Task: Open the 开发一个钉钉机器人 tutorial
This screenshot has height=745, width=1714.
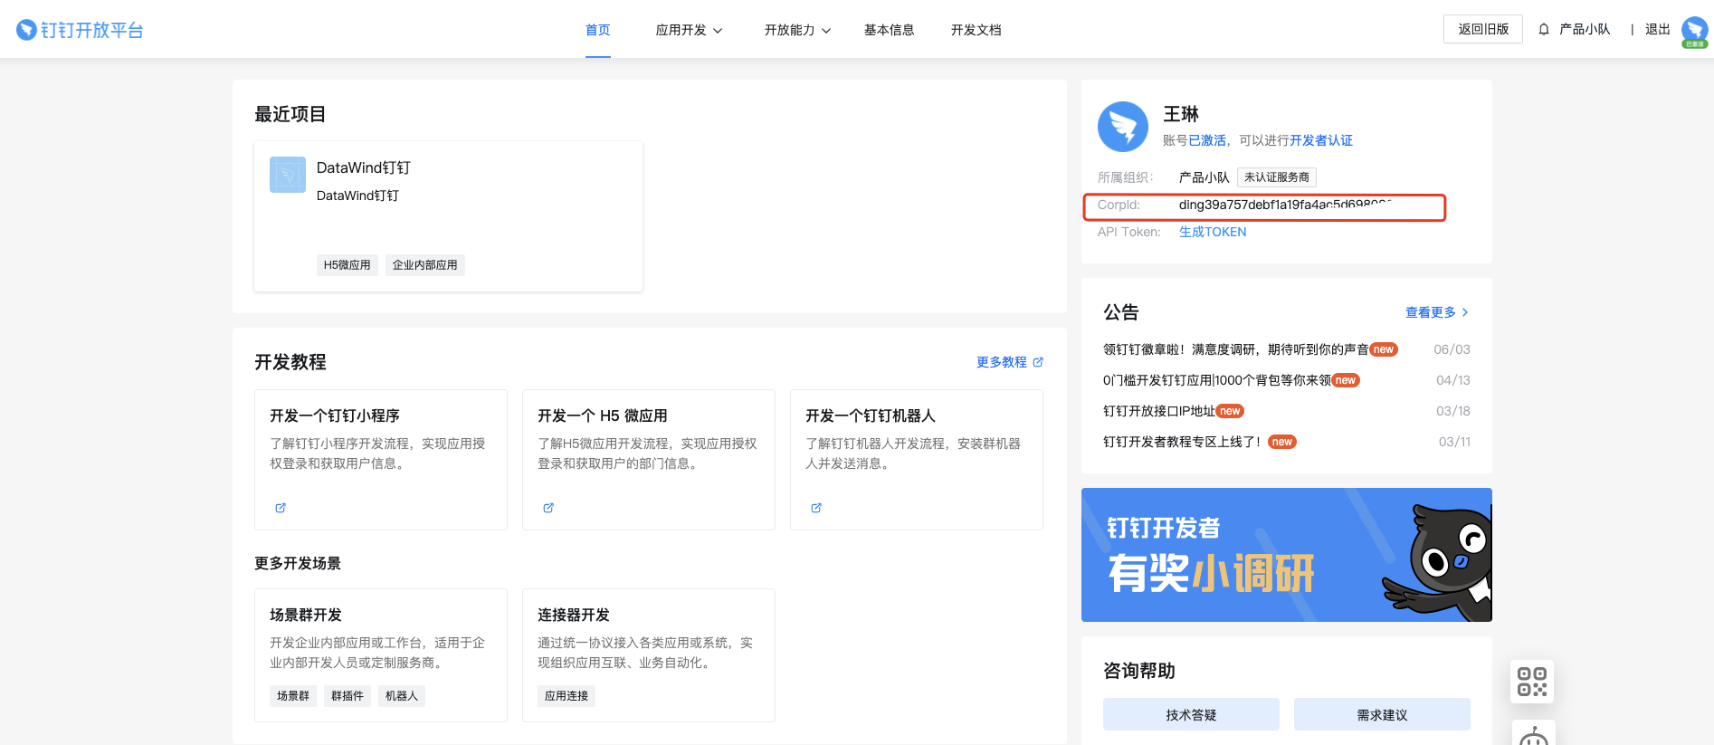Action: (917, 460)
